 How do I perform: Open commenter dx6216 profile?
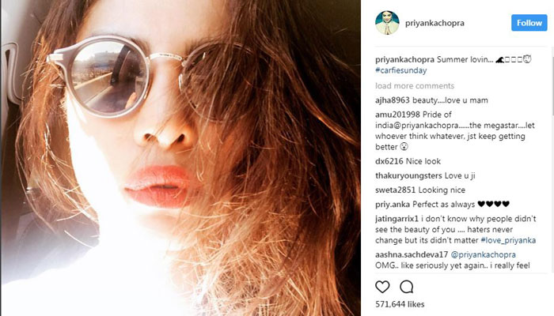coord(389,161)
